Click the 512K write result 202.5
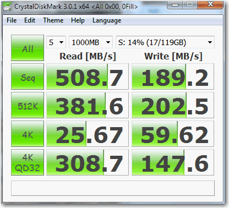The image size is (229, 208). tap(173, 105)
